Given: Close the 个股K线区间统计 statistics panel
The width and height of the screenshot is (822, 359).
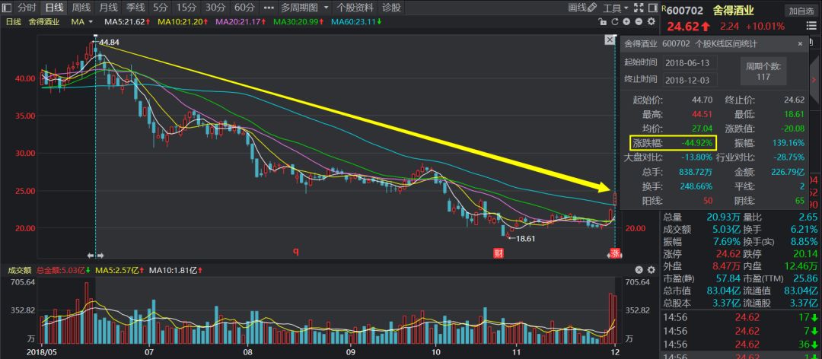Looking at the screenshot, I should 800,45.
